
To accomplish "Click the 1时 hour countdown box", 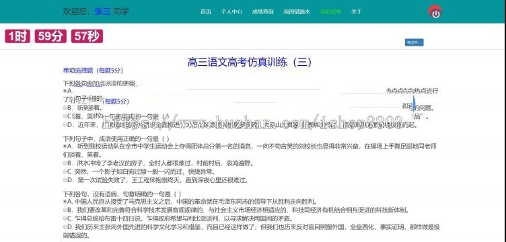I will (x=17, y=36).
